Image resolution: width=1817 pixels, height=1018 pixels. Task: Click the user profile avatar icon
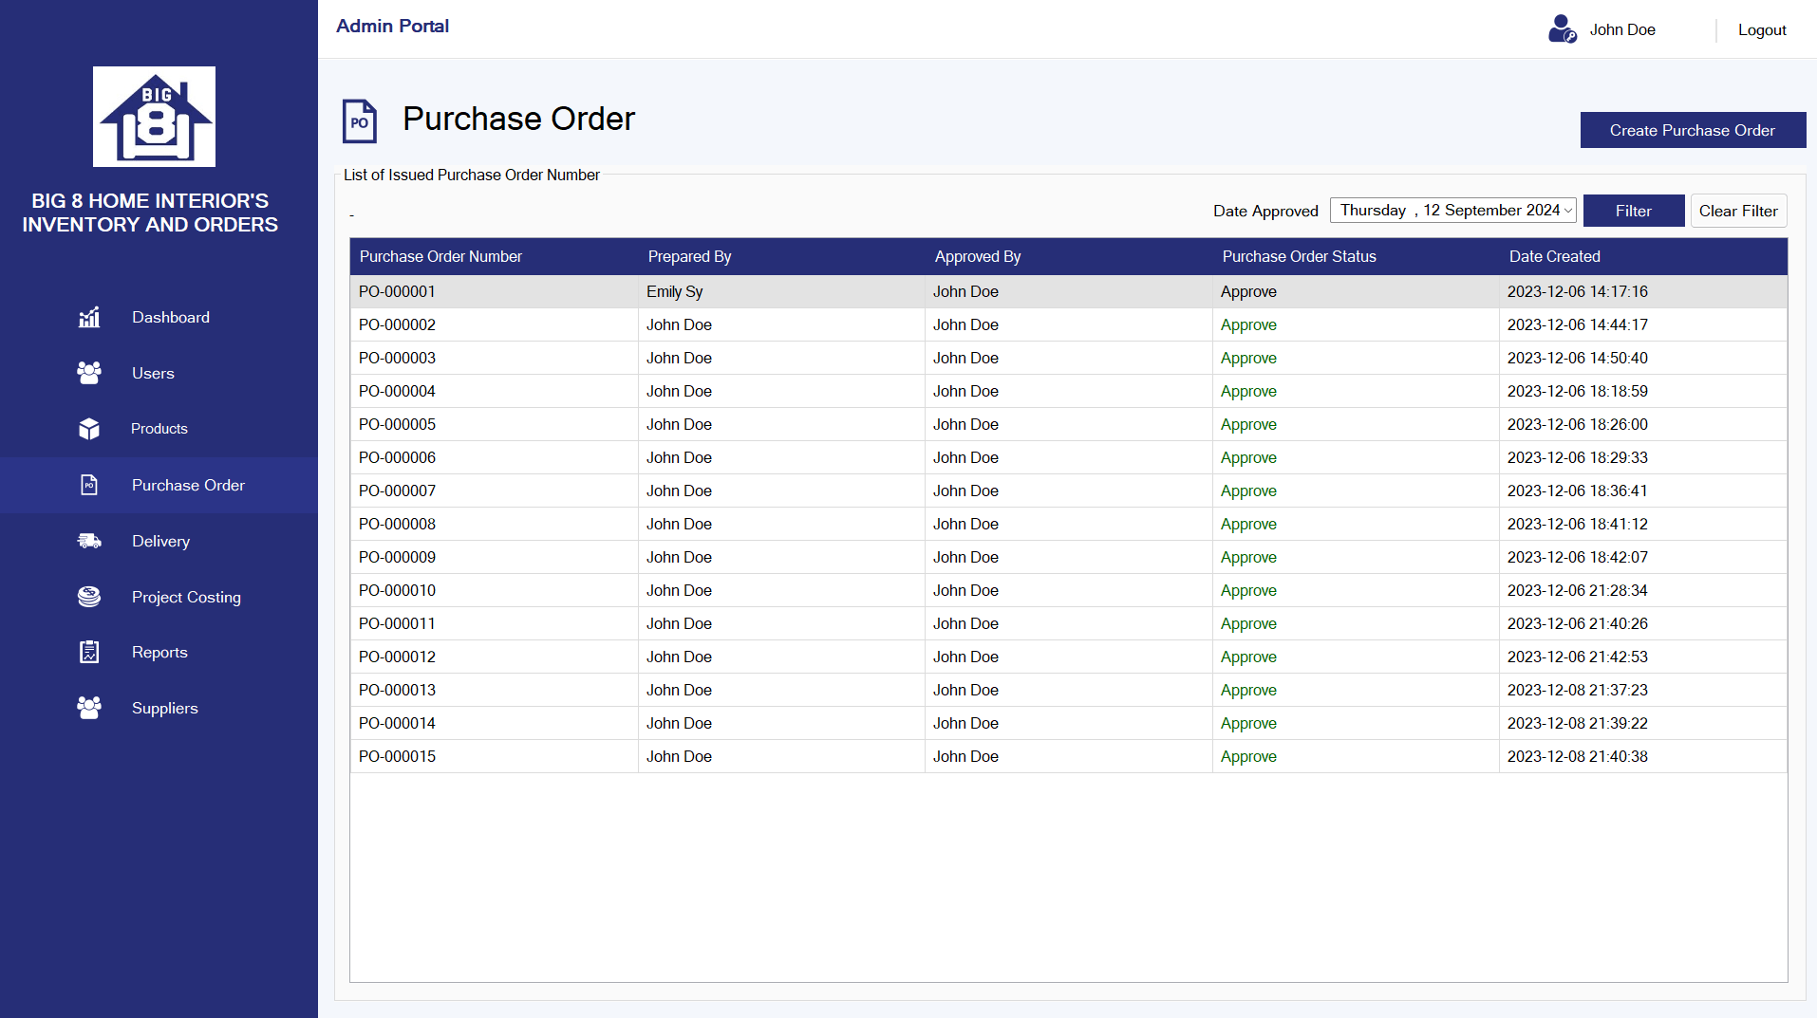pyautogui.click(x=1562, y=29)
